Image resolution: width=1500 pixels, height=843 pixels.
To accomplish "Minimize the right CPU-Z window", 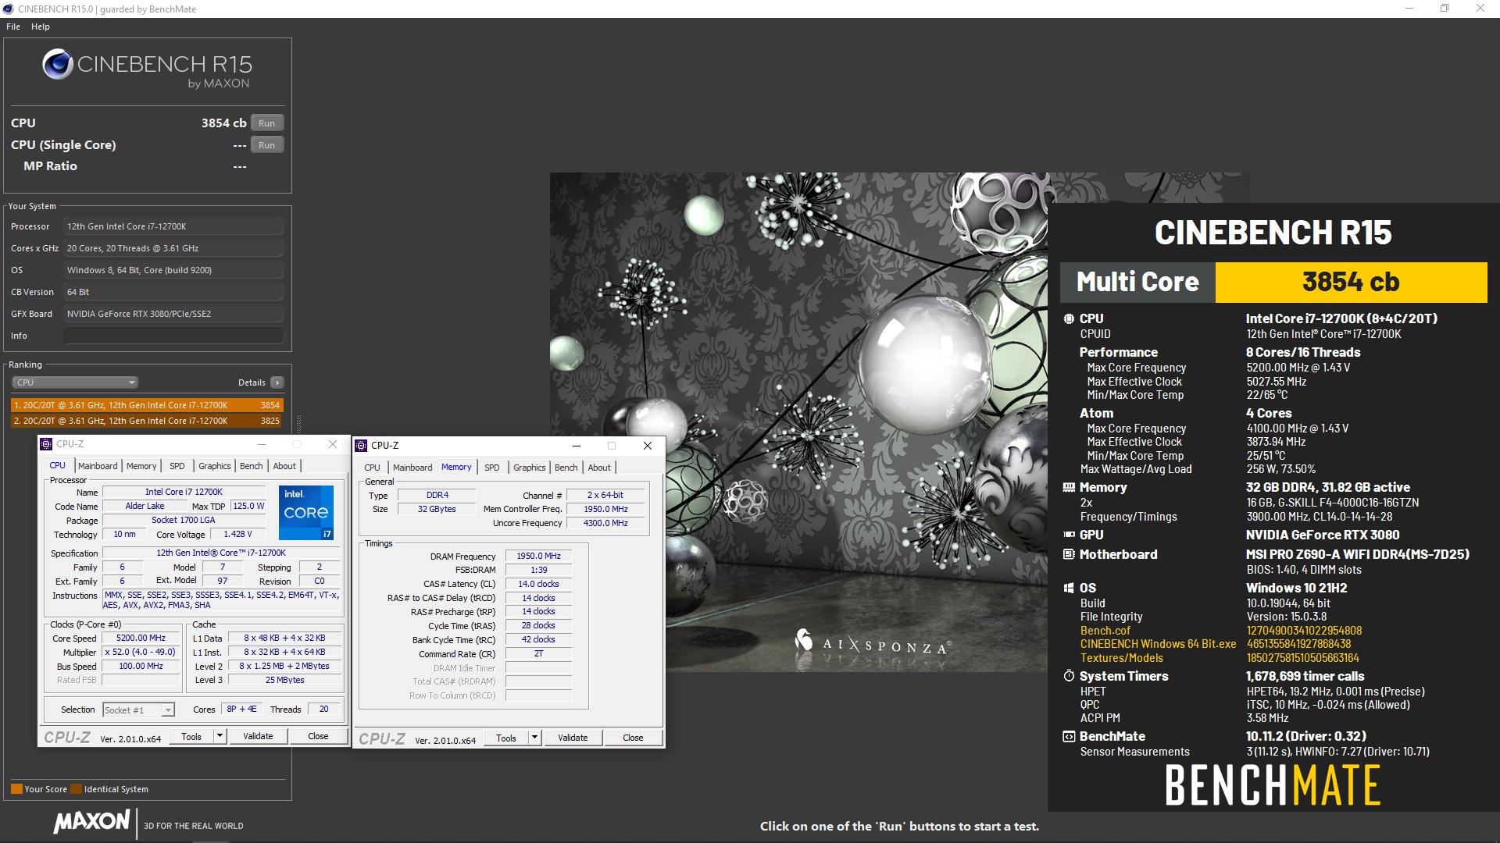I will [577, 446].
